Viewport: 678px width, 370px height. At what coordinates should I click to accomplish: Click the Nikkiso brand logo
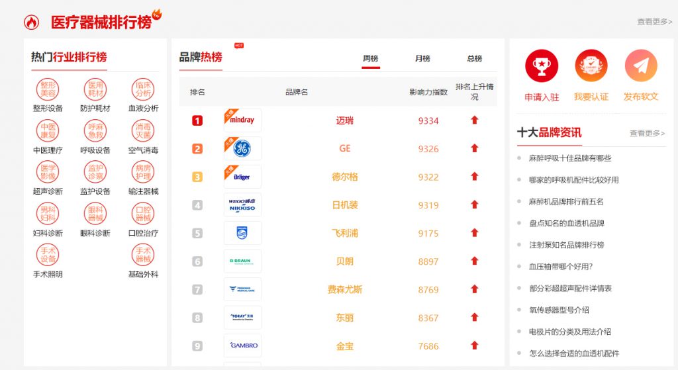point(242,205)
